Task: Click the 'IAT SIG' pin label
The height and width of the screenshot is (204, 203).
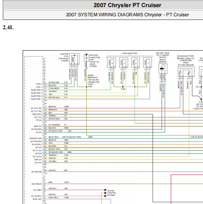Action: (39, 148)
